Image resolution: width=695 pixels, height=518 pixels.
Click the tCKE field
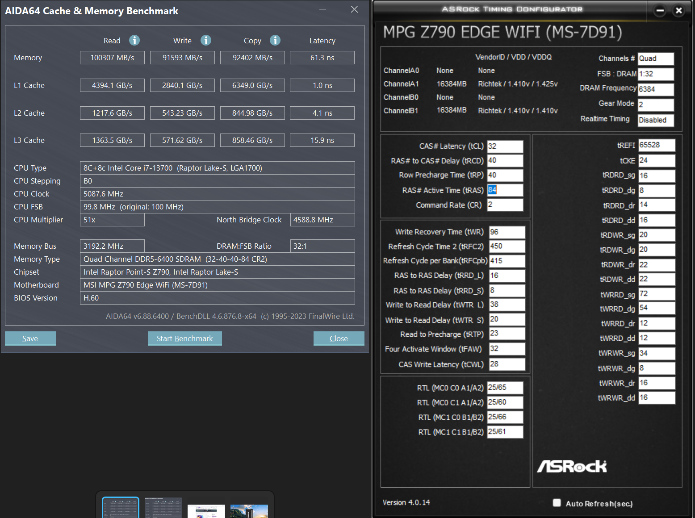click(657, 161)
